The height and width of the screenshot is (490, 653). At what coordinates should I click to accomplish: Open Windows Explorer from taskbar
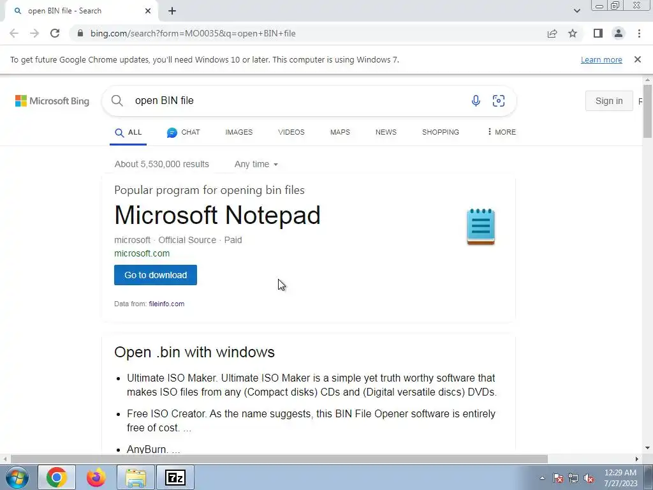[135, 477]
